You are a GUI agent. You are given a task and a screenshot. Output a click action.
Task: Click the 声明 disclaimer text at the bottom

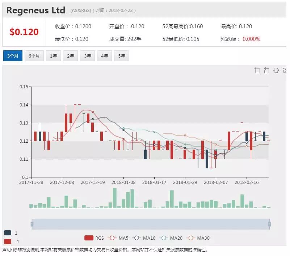click(105, 250)
